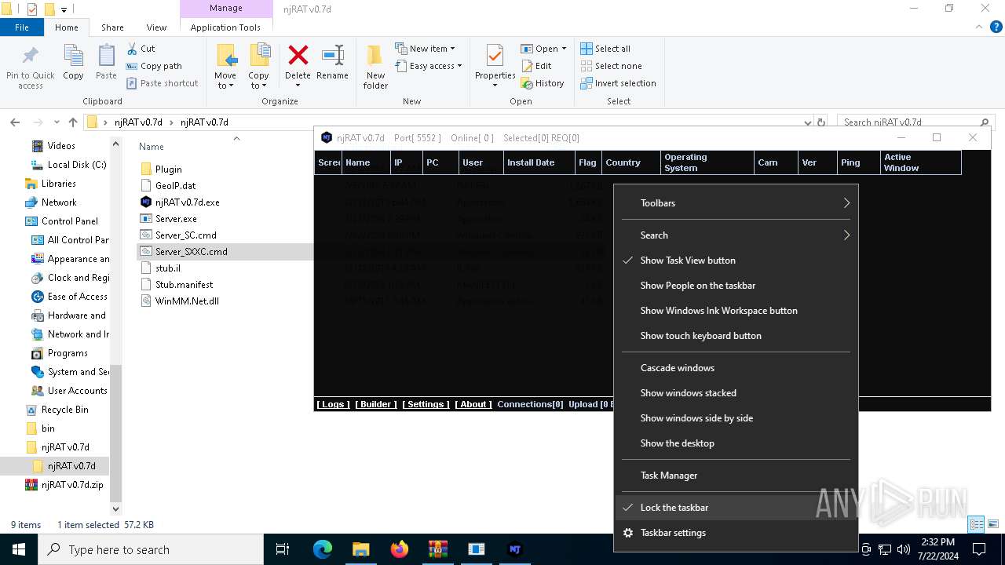Open Task View from the taskbar
This screenshot has height=565, width=1005.
pyautogui.click(x=283, y=549)
